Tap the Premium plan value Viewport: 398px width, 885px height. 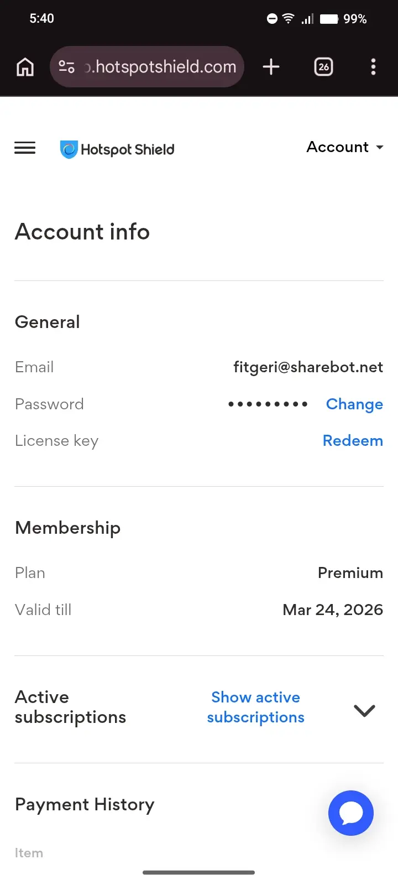350,573
